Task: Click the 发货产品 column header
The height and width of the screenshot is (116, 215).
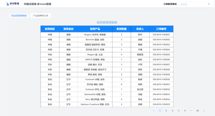Action: [95, 29]
